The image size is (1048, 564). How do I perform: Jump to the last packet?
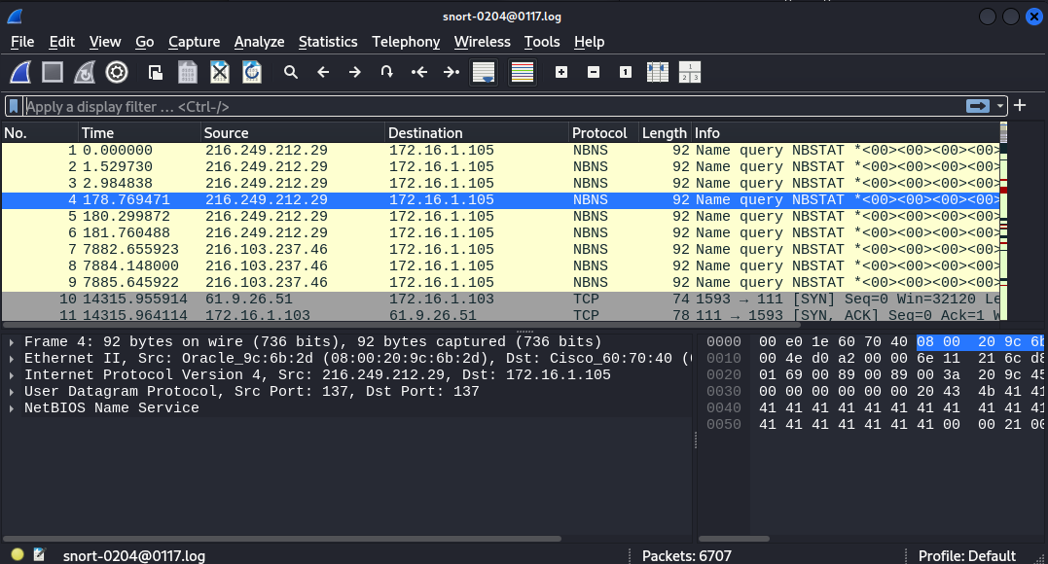coord(452,72)
